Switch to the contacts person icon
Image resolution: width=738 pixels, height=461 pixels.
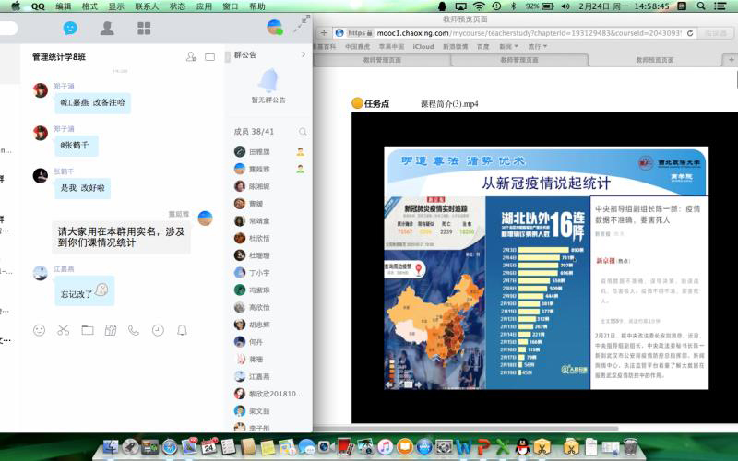point(107,29)
